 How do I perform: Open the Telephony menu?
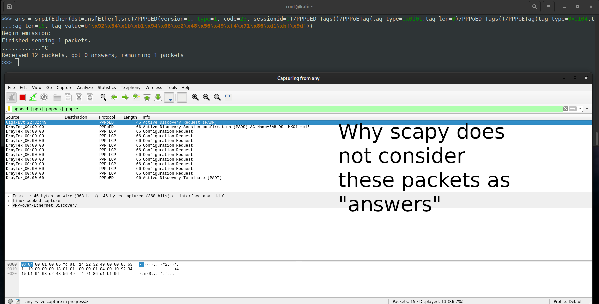pos(130,87)
